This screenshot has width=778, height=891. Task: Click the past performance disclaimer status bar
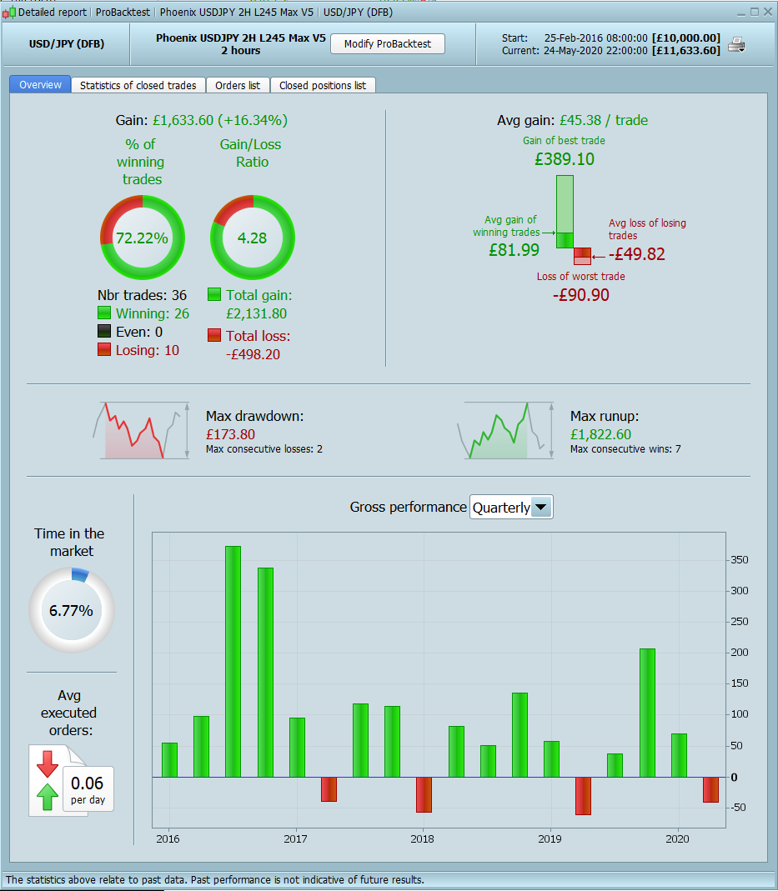tap(389, 879)
